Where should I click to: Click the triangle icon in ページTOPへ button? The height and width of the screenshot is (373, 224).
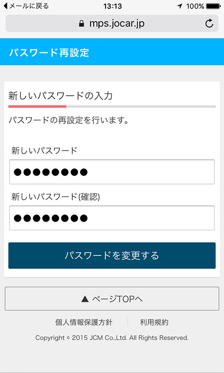(85, 299)
